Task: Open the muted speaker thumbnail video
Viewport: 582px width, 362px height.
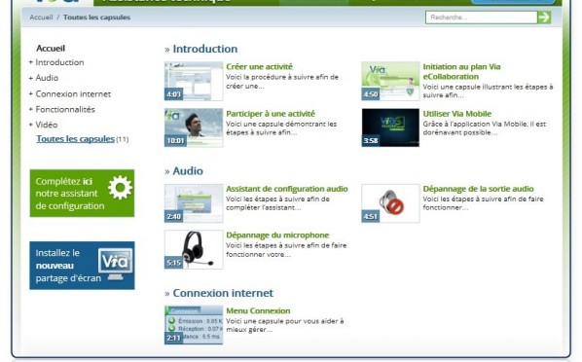Action: [390, 203]
